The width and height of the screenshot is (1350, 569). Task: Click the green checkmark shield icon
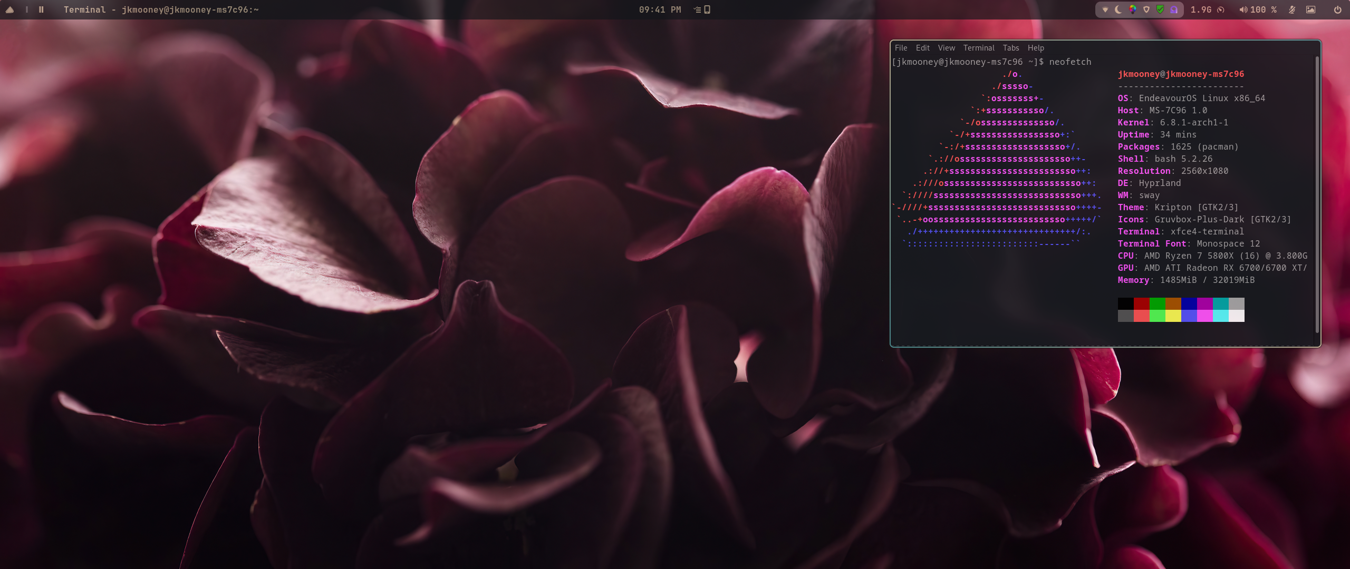click(x=1160, y=9)
